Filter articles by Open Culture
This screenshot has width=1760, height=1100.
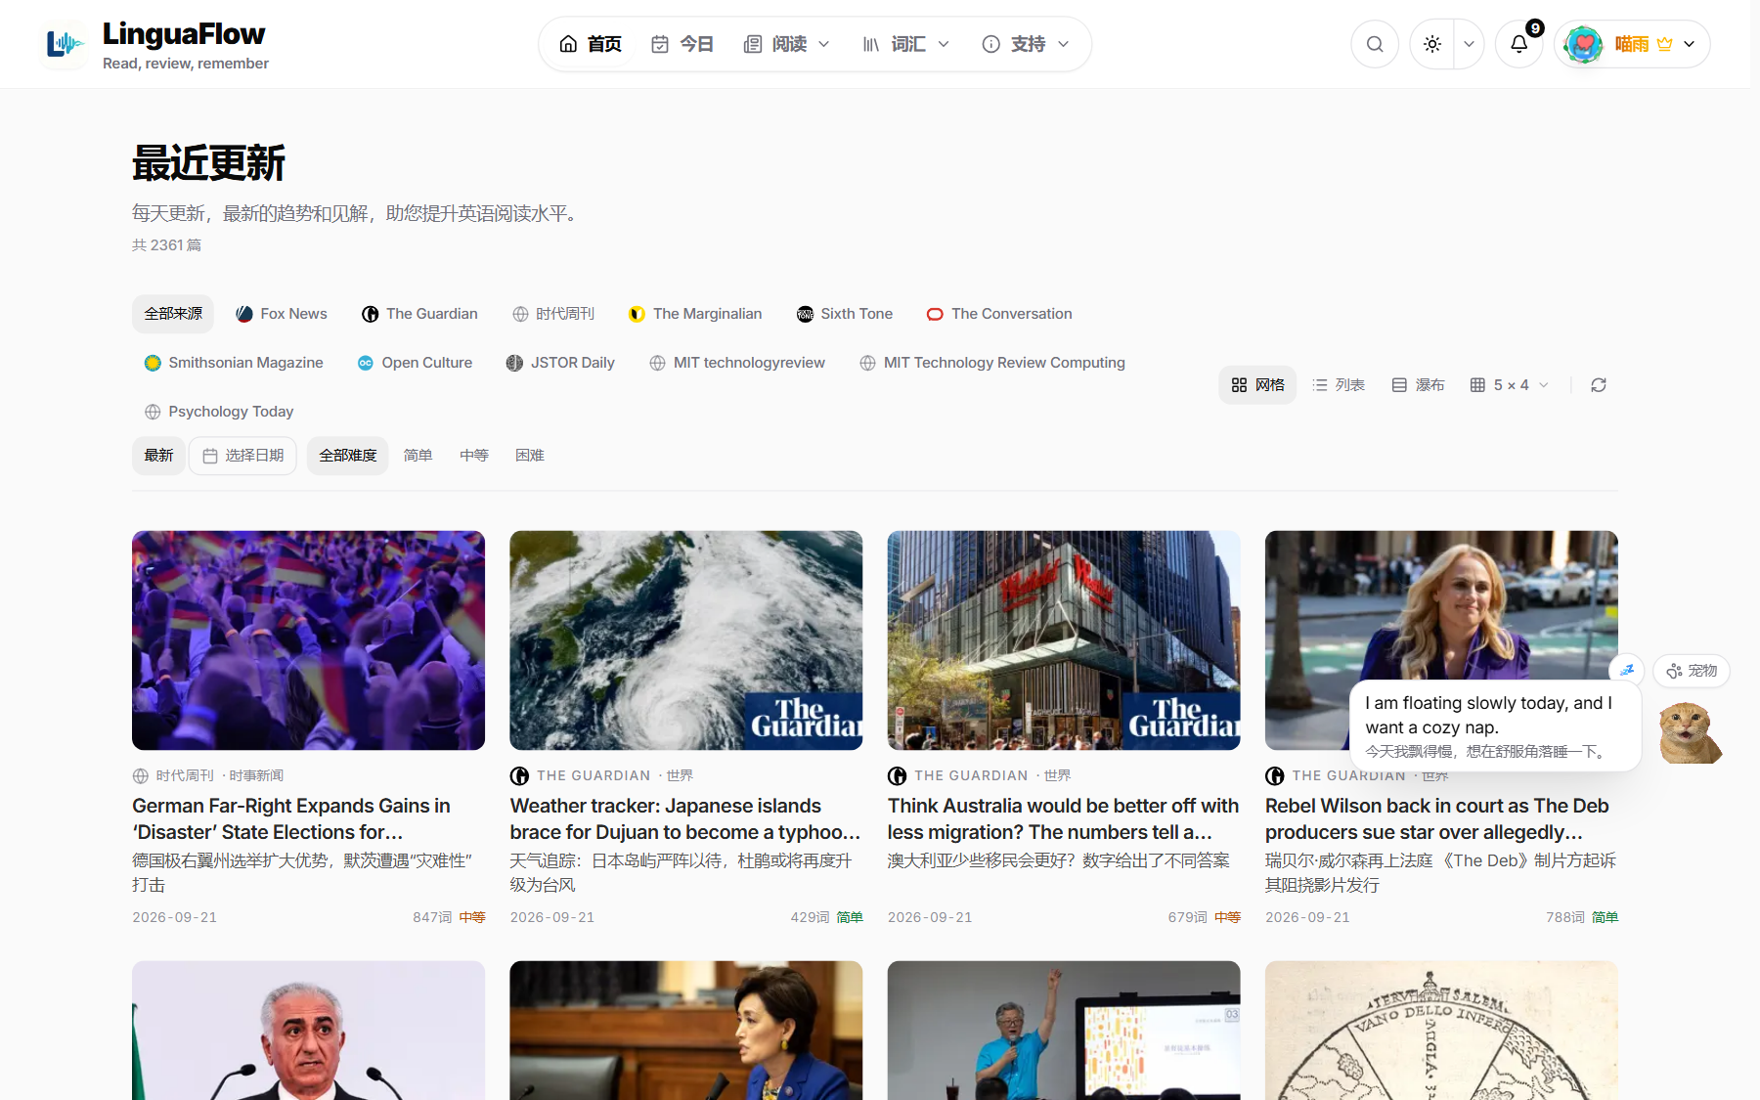(415, 363)
